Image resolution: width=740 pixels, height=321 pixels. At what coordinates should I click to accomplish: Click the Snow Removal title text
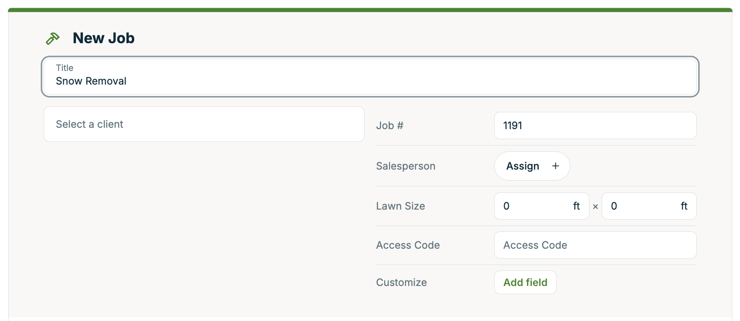point(91,81)
